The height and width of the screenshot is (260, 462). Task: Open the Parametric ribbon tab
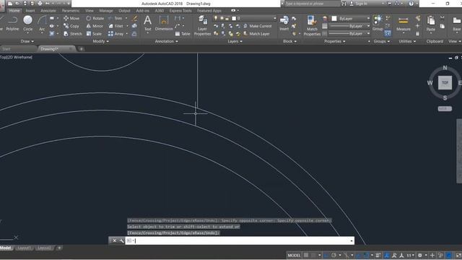point(71,11)
